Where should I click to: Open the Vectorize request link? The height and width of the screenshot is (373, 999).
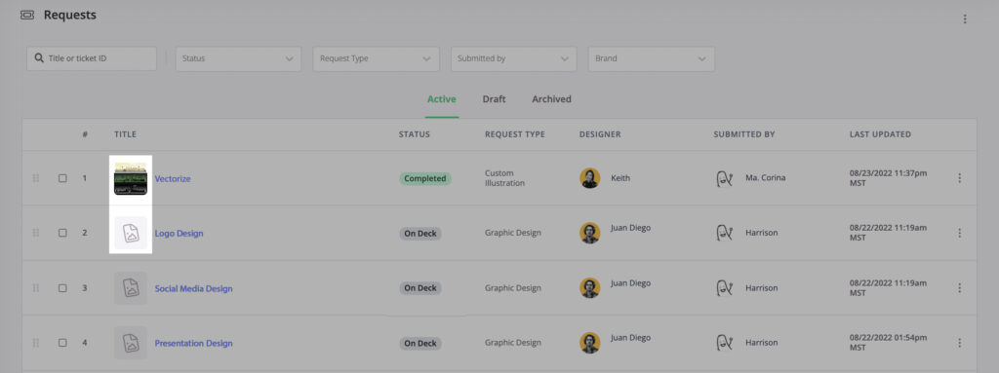coord(173,179)
